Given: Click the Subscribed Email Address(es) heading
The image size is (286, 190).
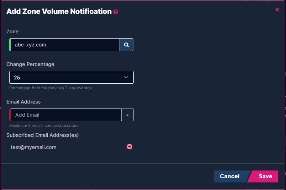Looking at the screenshot, I should (x=42, y=135).
